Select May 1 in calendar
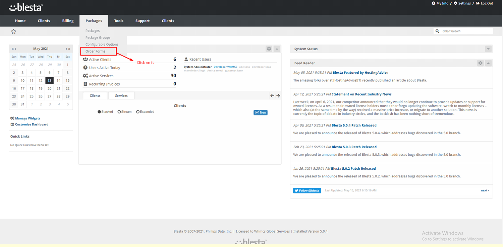 click(x=67, y=65)
